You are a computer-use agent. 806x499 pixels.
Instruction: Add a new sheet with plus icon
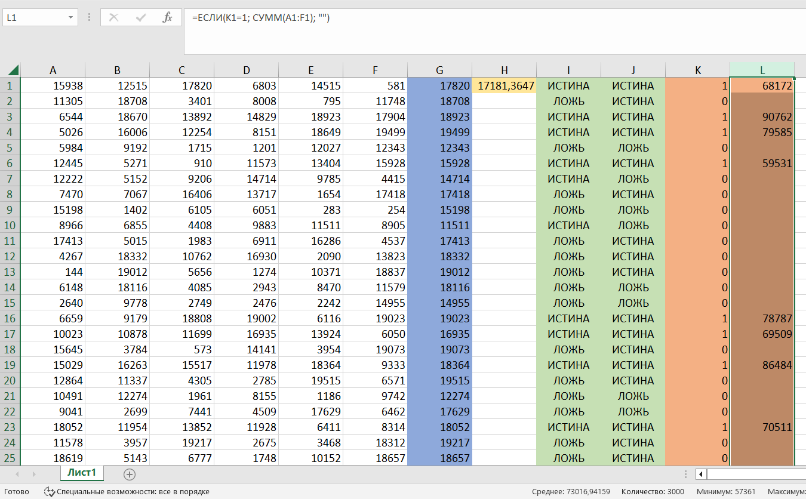click(130, 475)
